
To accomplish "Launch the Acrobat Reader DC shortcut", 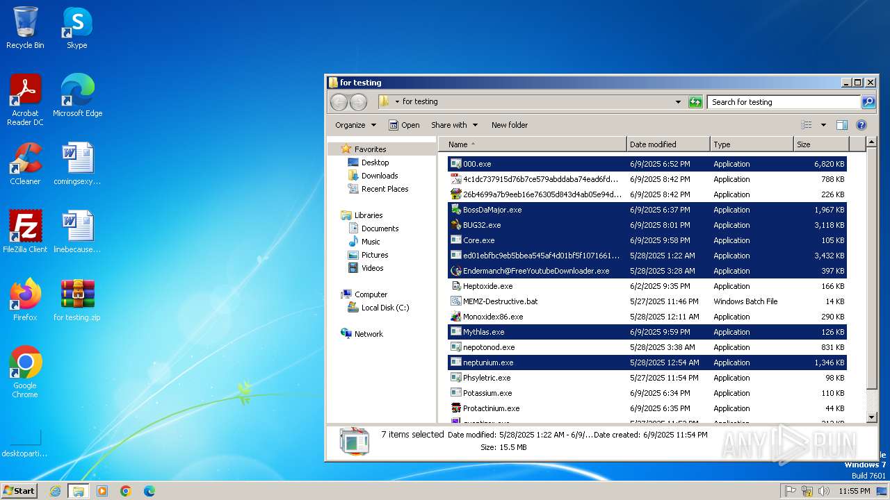I will pos(25,99).
